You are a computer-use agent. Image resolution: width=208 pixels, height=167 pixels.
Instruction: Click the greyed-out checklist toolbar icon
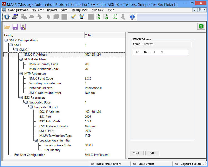pyautogui.click(x=24, y=17)
